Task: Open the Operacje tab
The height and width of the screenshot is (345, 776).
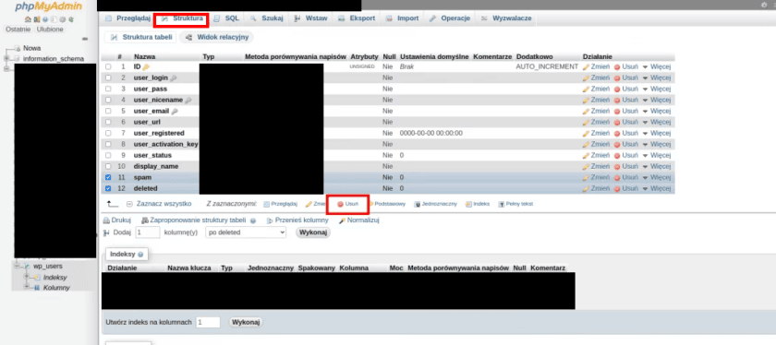Action: coord(449,18)
